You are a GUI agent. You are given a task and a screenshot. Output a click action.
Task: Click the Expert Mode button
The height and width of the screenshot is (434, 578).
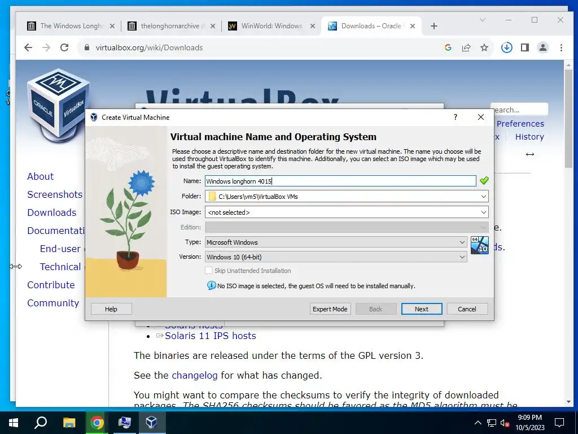(330, 309)
